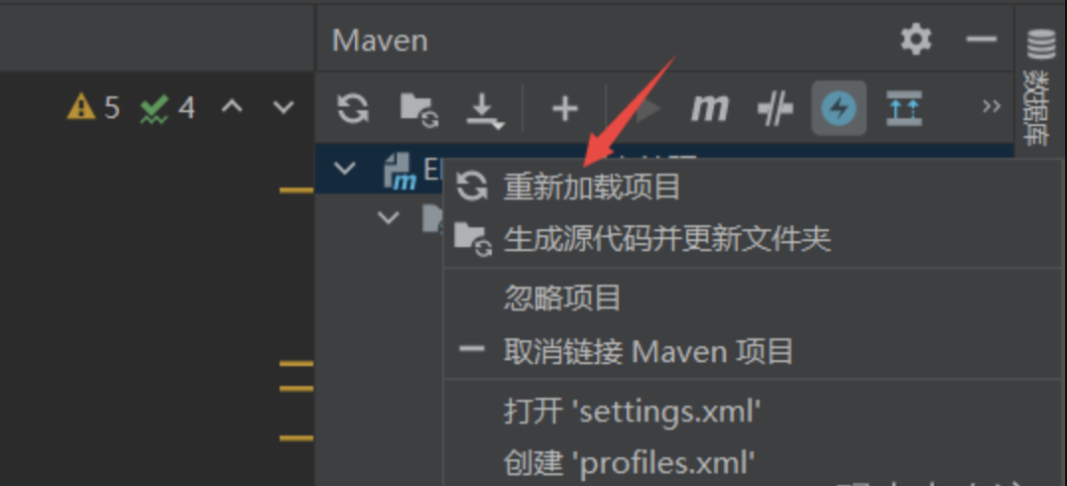Toggle Offline Mode in Maven toolbar

(x=775, y=109)
